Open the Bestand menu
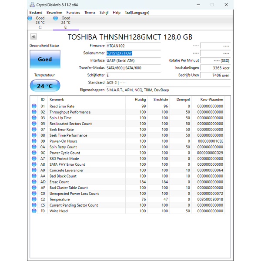 coord(36,13)
